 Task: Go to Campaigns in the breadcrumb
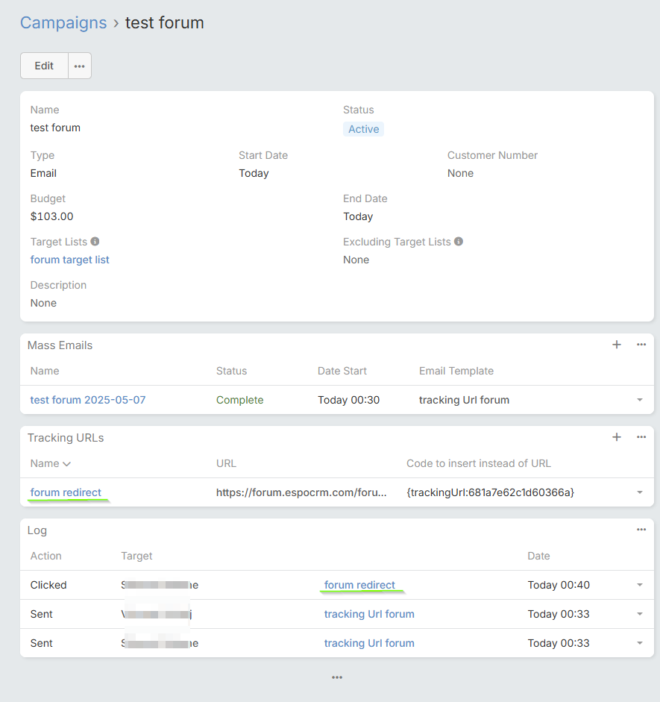pos(63,22)
